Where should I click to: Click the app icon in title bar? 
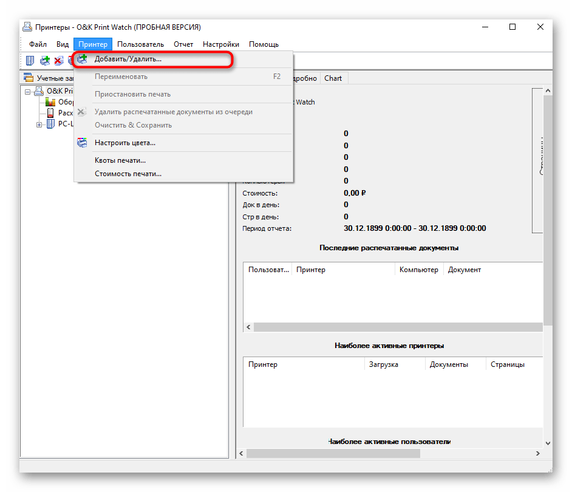27,27
